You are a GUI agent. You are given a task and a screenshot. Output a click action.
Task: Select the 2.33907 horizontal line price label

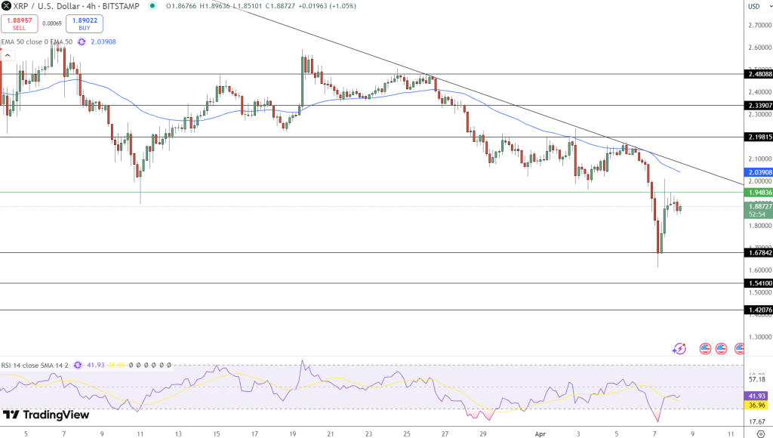coord(759,106)
